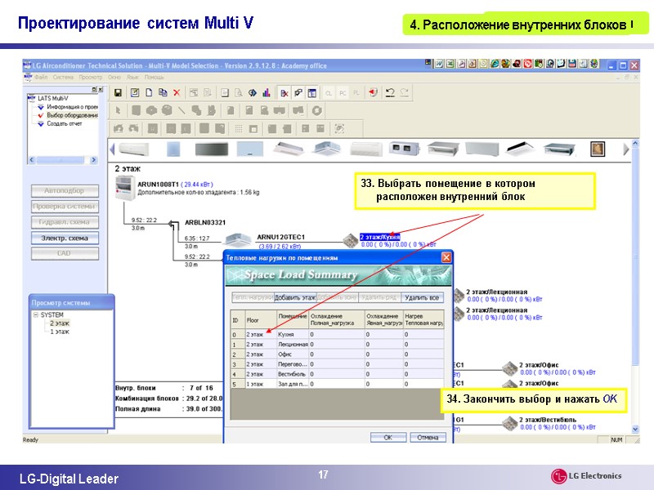Click the blue diamond arrows icon
This screenshot has height=490, width=654.
coord(253,92)
